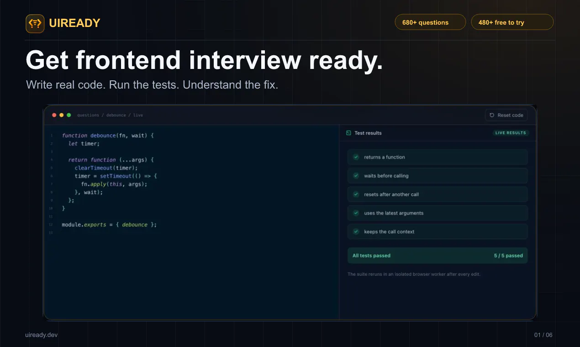Select the 'returns a function' test label
The height and width of the screenshot is (347, 580).
385,157
